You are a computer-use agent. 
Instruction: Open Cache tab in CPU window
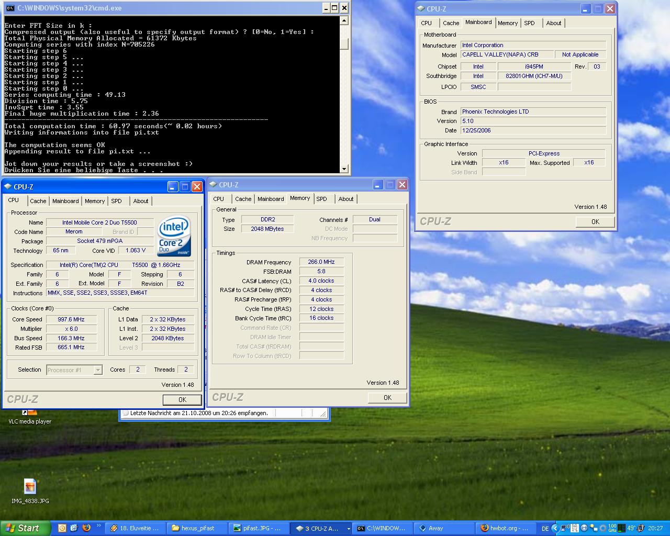[x=38, y=201]
